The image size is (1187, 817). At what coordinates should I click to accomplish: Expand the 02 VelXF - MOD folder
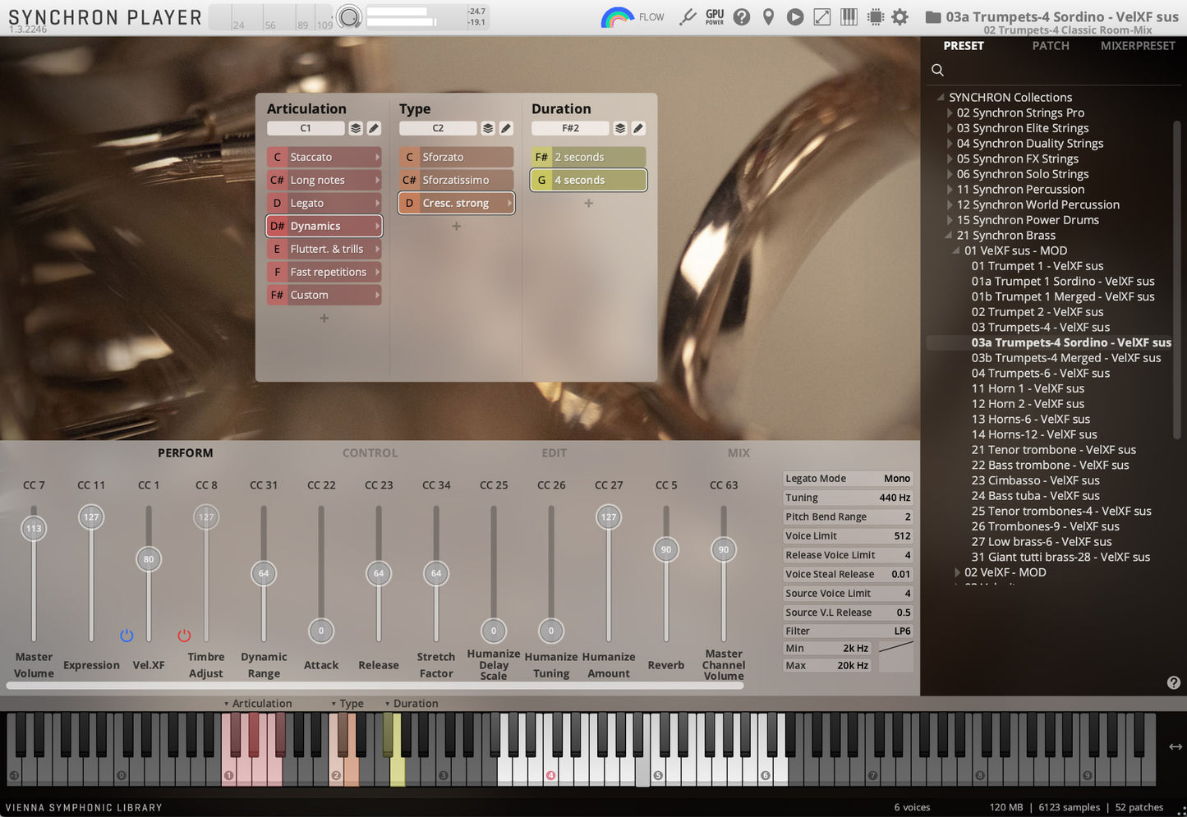tap(957, 572)
